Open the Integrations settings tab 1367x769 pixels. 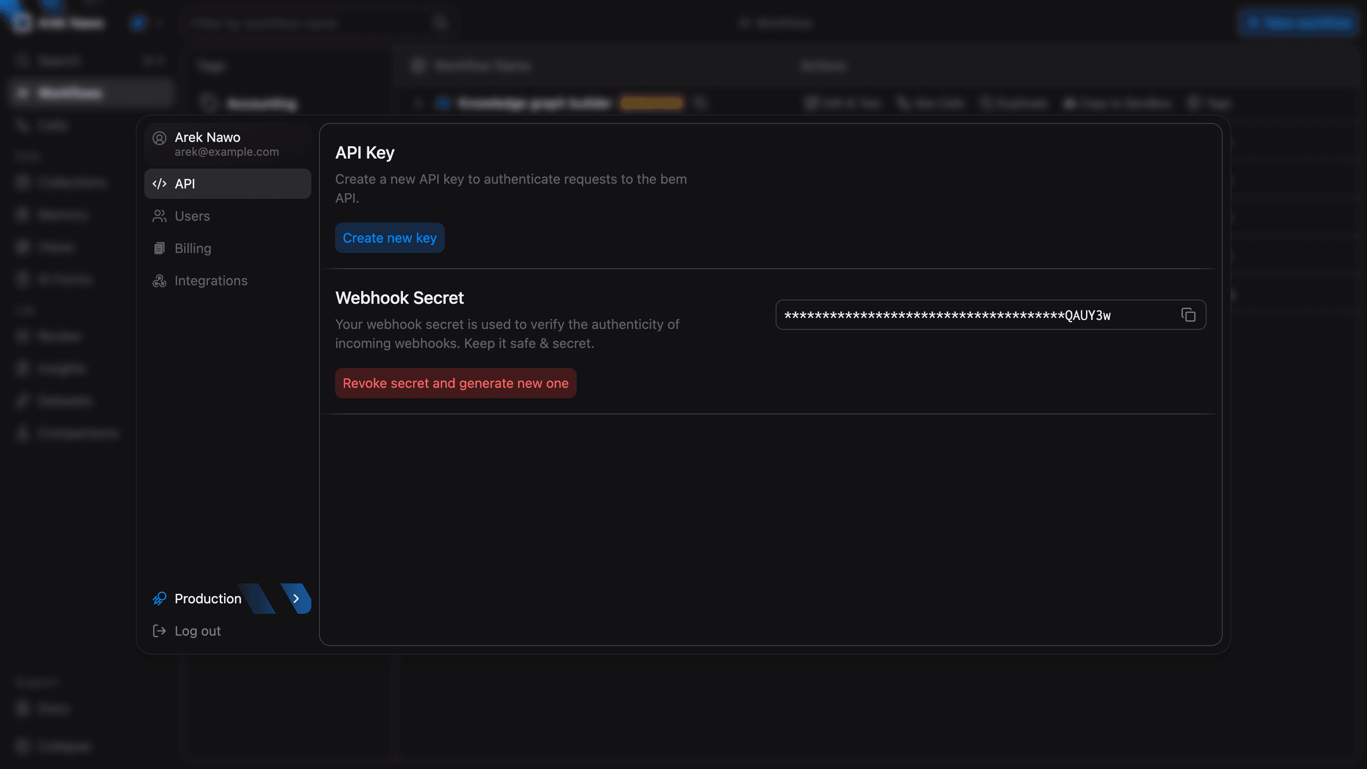(x=228, y=281)
